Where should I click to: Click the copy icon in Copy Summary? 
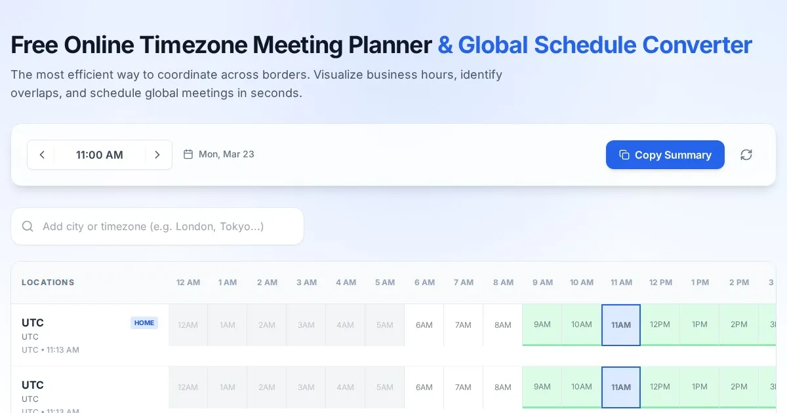624,155
